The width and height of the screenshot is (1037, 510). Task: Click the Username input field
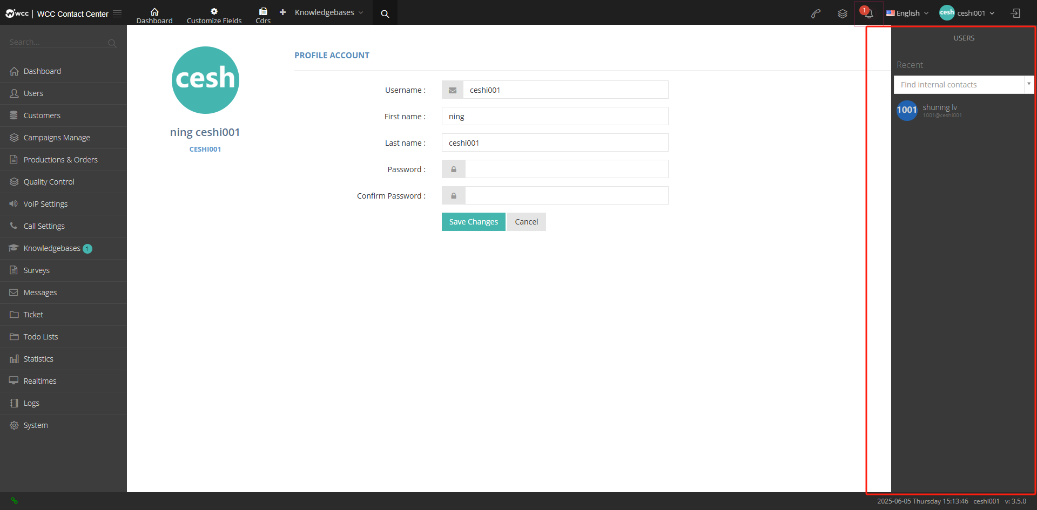click(565, 90)
